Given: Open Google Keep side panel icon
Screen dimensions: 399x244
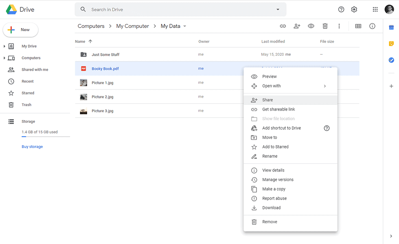Looking at the screenshot, I should (391, 44).
